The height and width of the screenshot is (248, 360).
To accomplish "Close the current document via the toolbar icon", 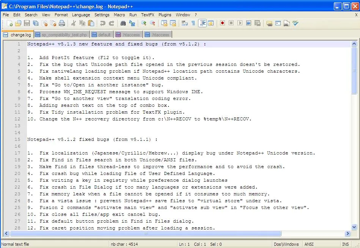I will (x=44, y=23).
